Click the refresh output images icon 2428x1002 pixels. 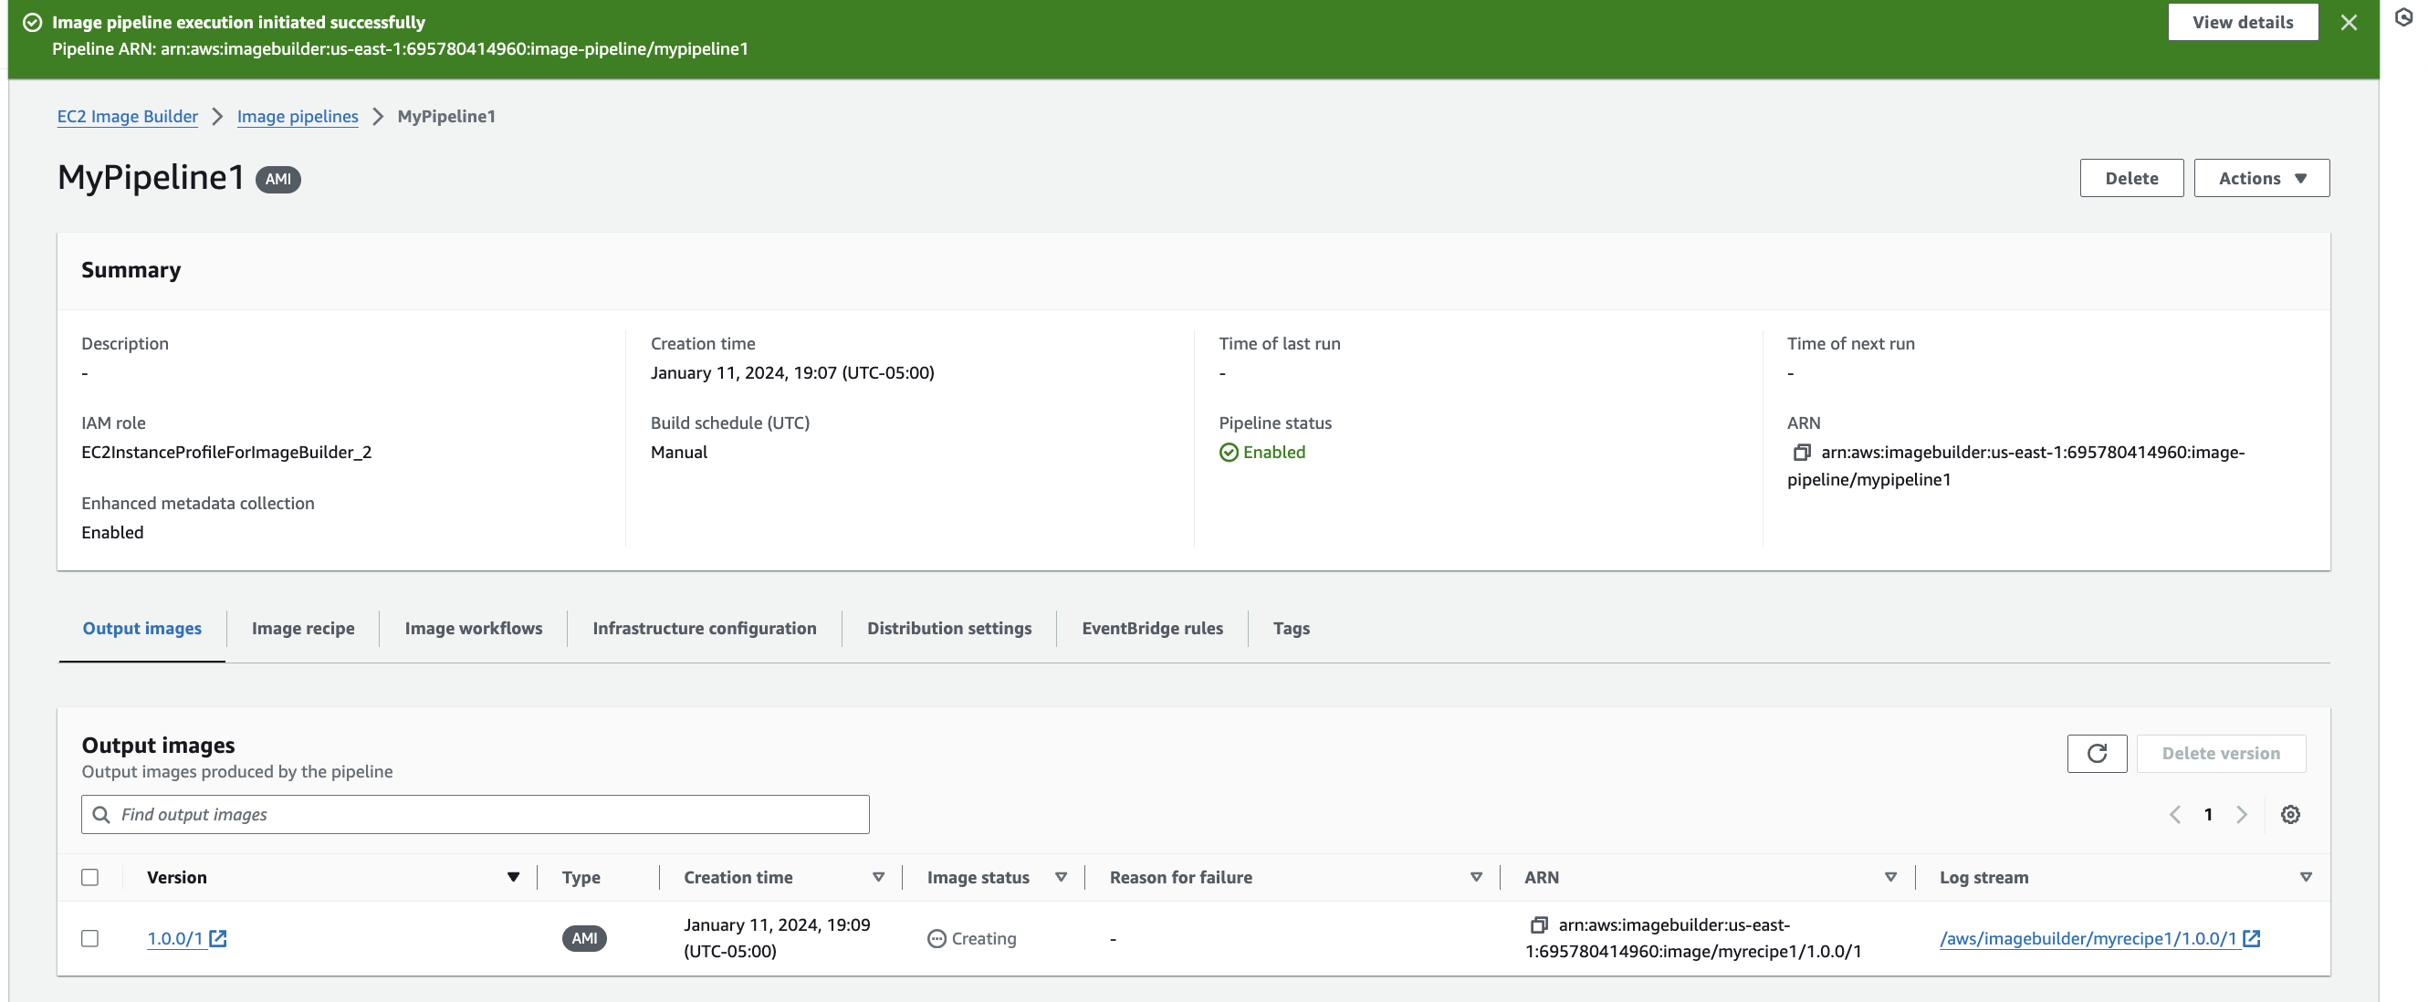(x=2095, y=753)
